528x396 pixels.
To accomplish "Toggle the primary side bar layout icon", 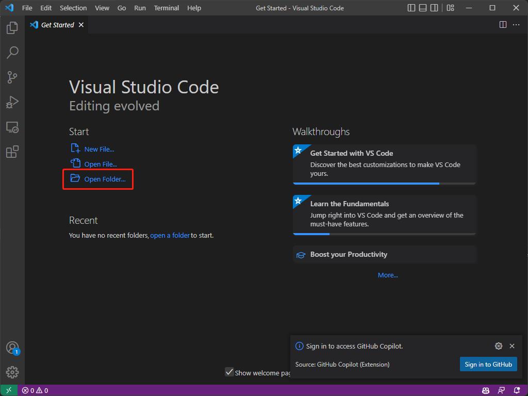I will pyautogui.click(x=411, y=8).
